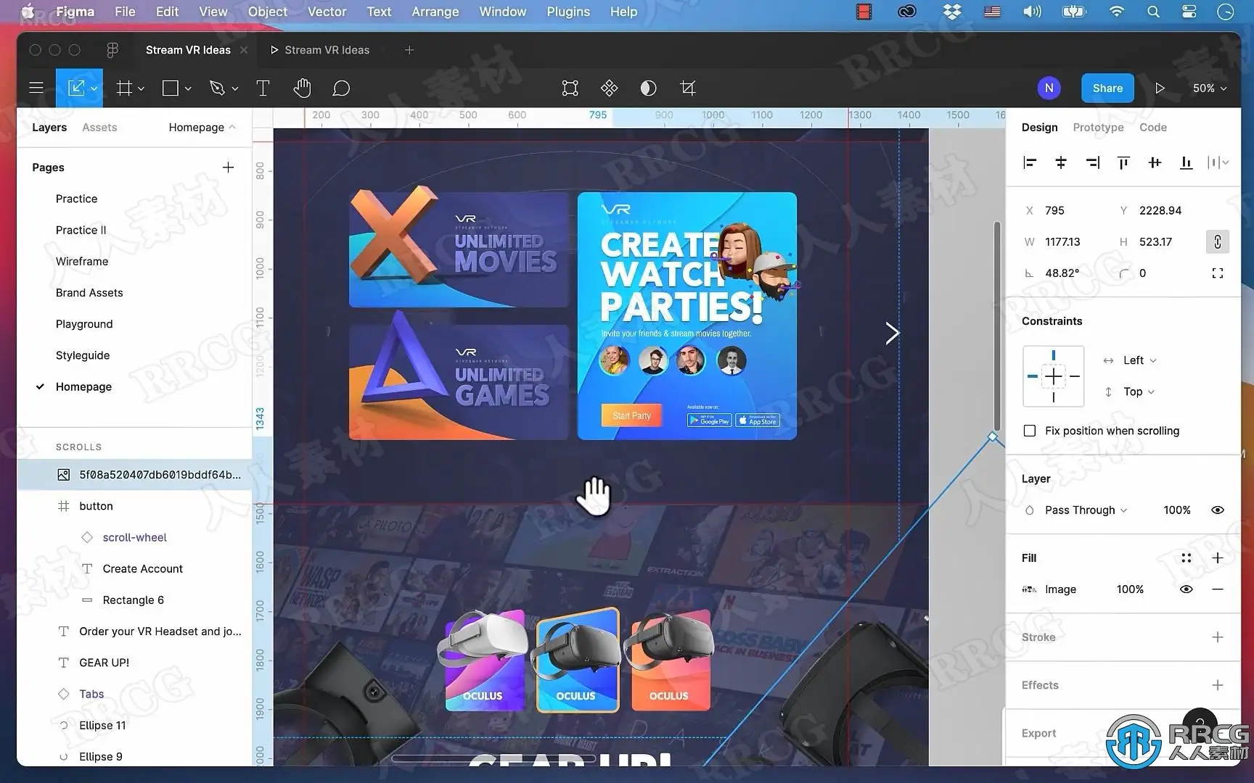Click the Crop image icon
1254x783 pixels.
click(688, 88)
